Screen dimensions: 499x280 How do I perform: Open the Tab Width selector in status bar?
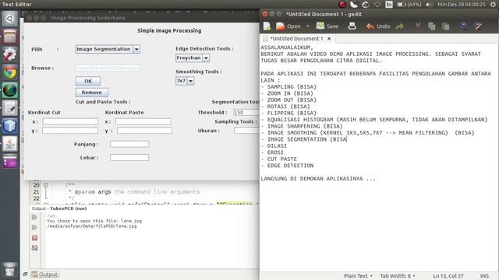click(398, 276)
